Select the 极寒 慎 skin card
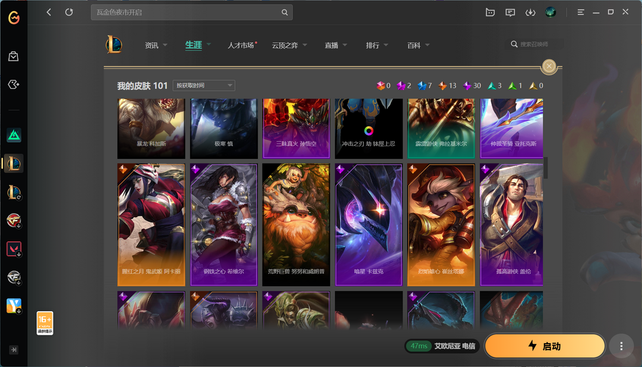Image resolution: width=642 pixels, height=367 pixels. (224, 128)
